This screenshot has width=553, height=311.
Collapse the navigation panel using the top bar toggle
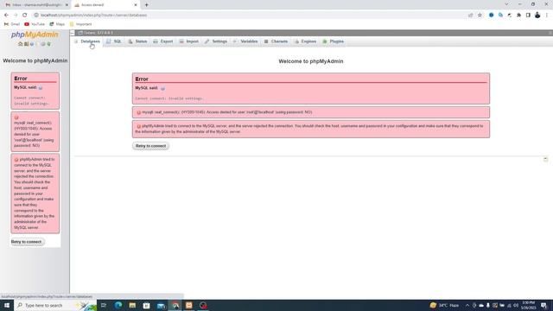tap(73, 33)
